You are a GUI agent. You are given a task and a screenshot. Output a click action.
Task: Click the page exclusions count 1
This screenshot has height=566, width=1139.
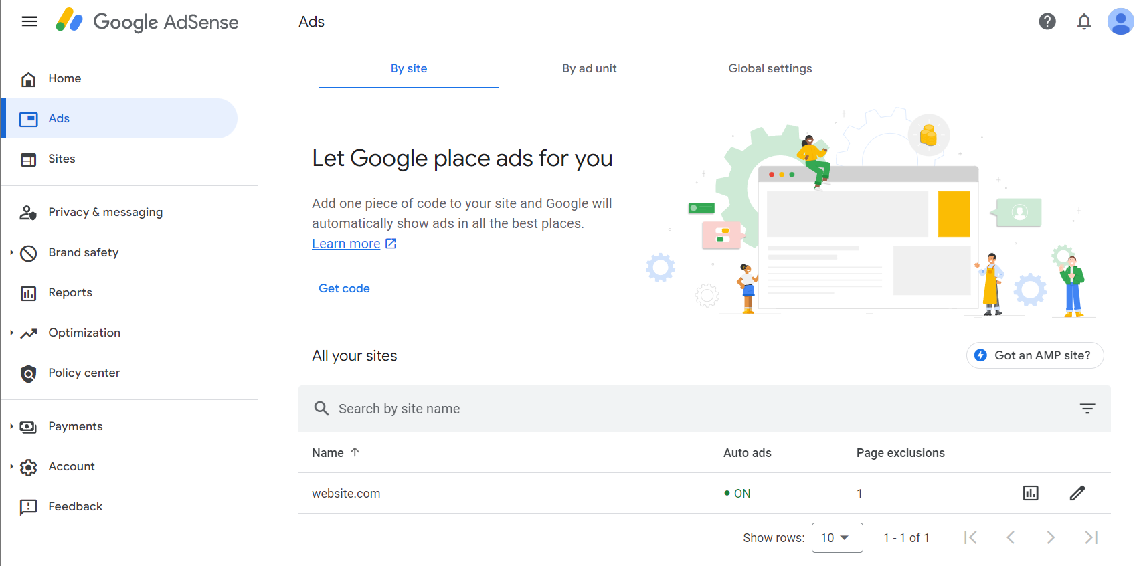point(859,494)
